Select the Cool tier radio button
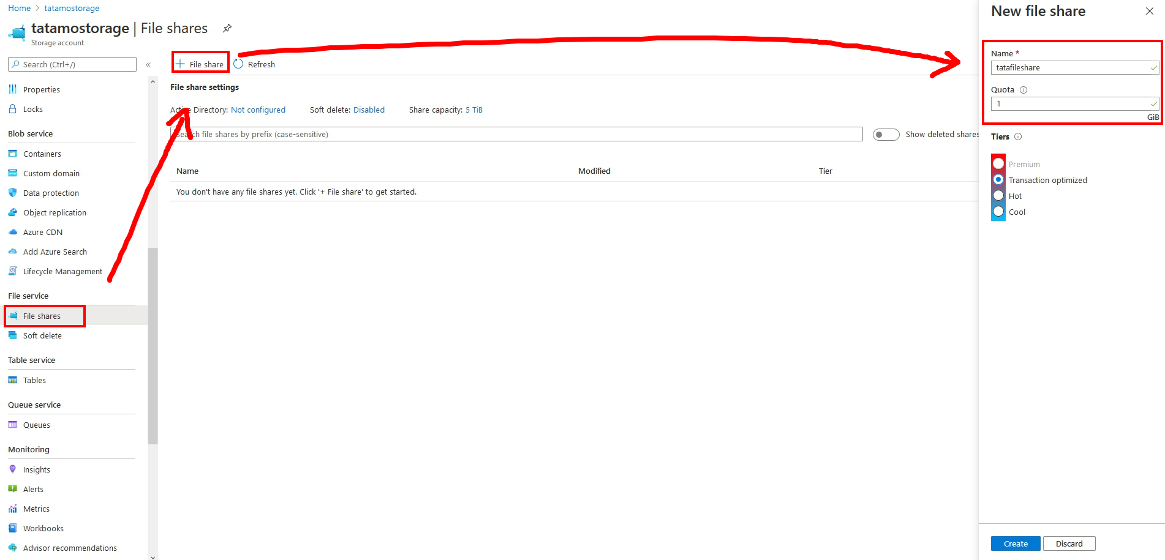This screenshot has height=560, width=1165. [998, 211]
